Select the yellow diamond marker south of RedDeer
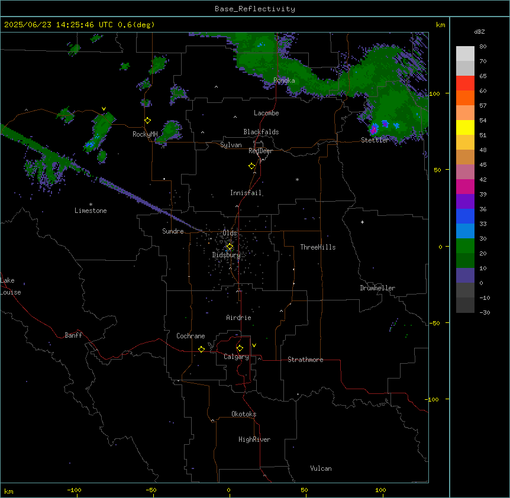Viewport: 510px width, 498px height. point(252,166)
